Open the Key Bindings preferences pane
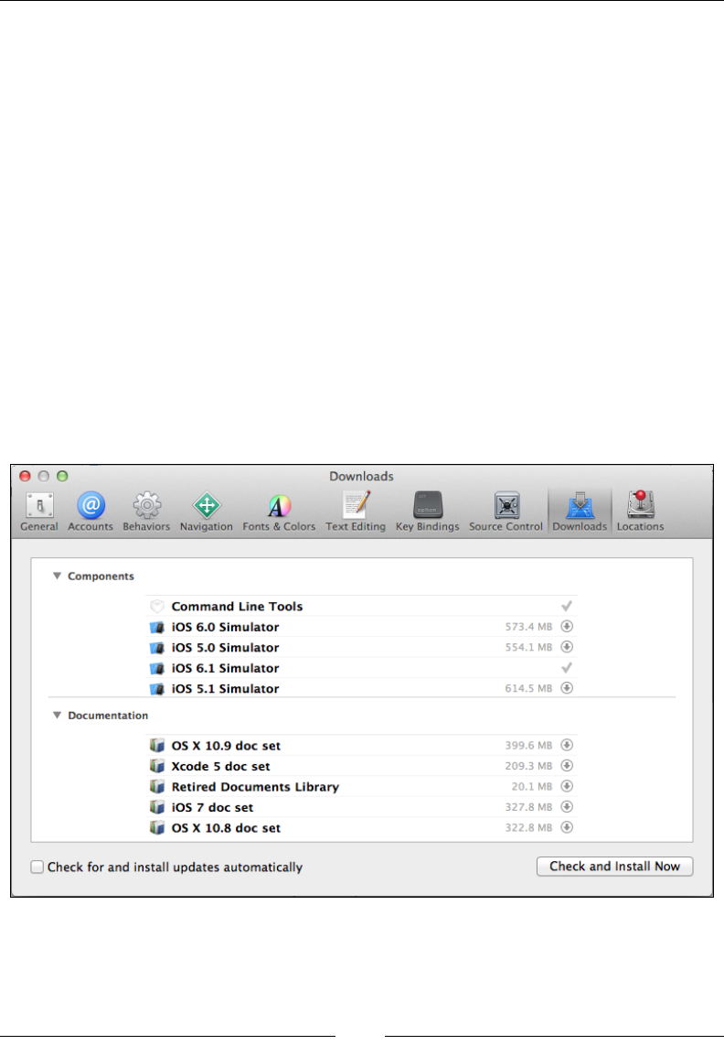 [x=428, y=512]
